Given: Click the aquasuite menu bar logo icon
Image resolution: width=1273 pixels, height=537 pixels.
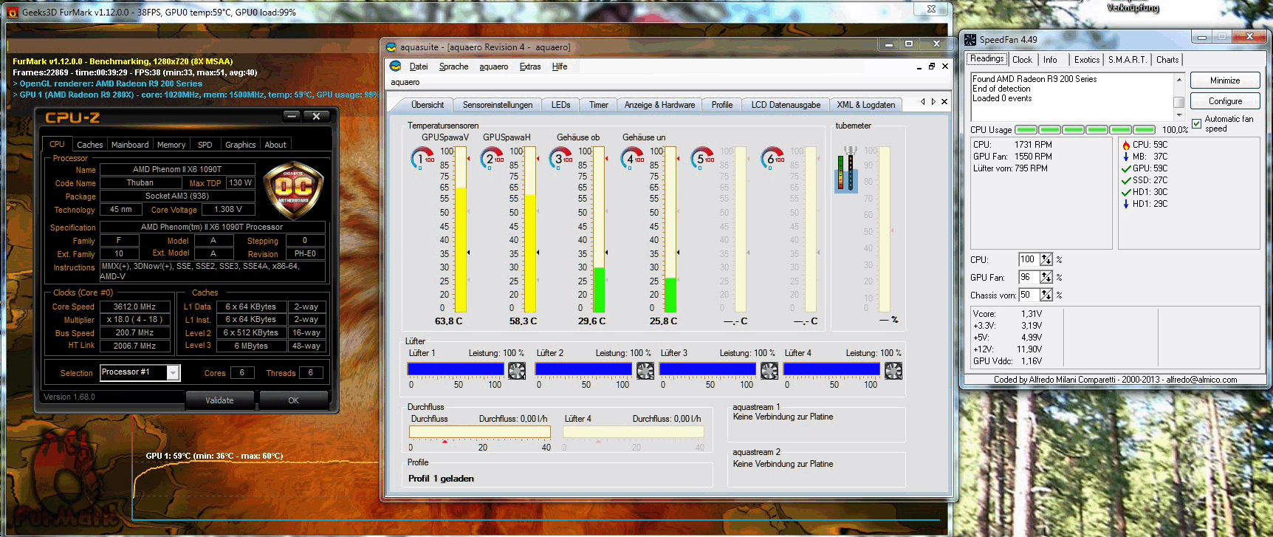Looking at the screenshot, I should [x=396, y=66].
